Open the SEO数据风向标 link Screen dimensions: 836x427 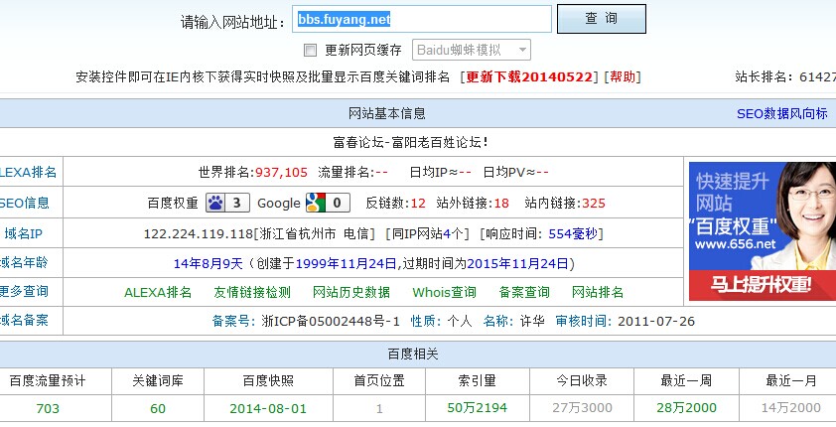click(x=782, y=113)
